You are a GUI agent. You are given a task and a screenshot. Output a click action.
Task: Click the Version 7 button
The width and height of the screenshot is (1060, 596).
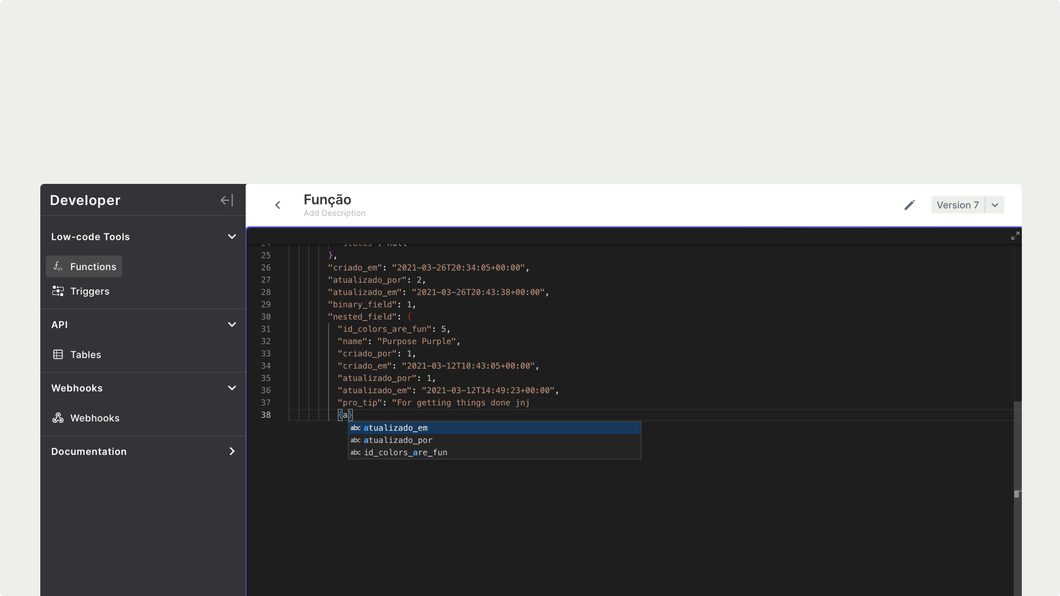pyautogui.click(x=957, y=205)
